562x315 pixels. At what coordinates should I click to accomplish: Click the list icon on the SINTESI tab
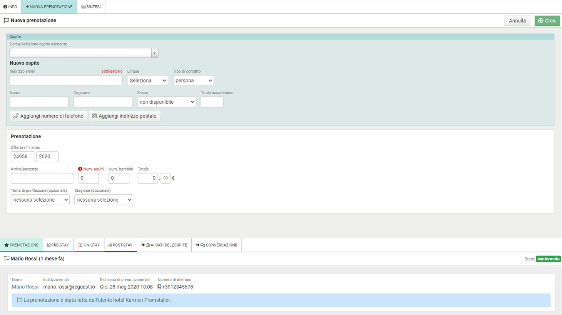[x=84, y=7]
